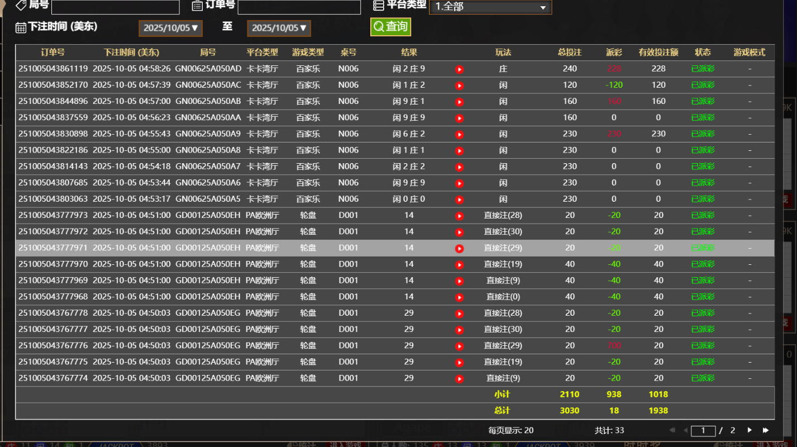
Task: Click the tag icon beside the 局号 label
Action: tap(21, 6)
